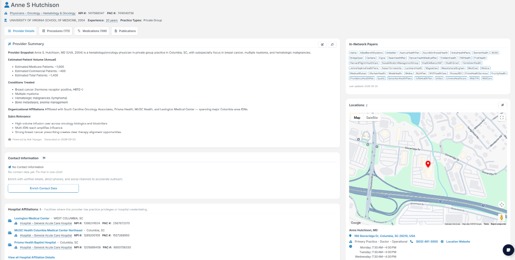Screen dimensions: 515x260
Task: Click the Aetna payer tag
Action: click(x=353, y=53)
